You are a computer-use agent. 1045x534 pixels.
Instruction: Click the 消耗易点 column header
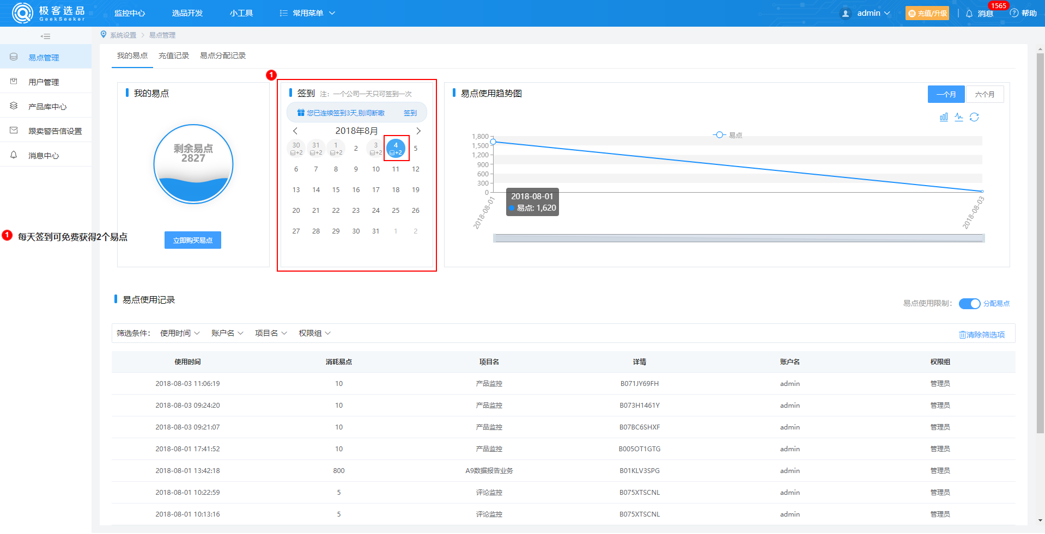pos(339,362)
